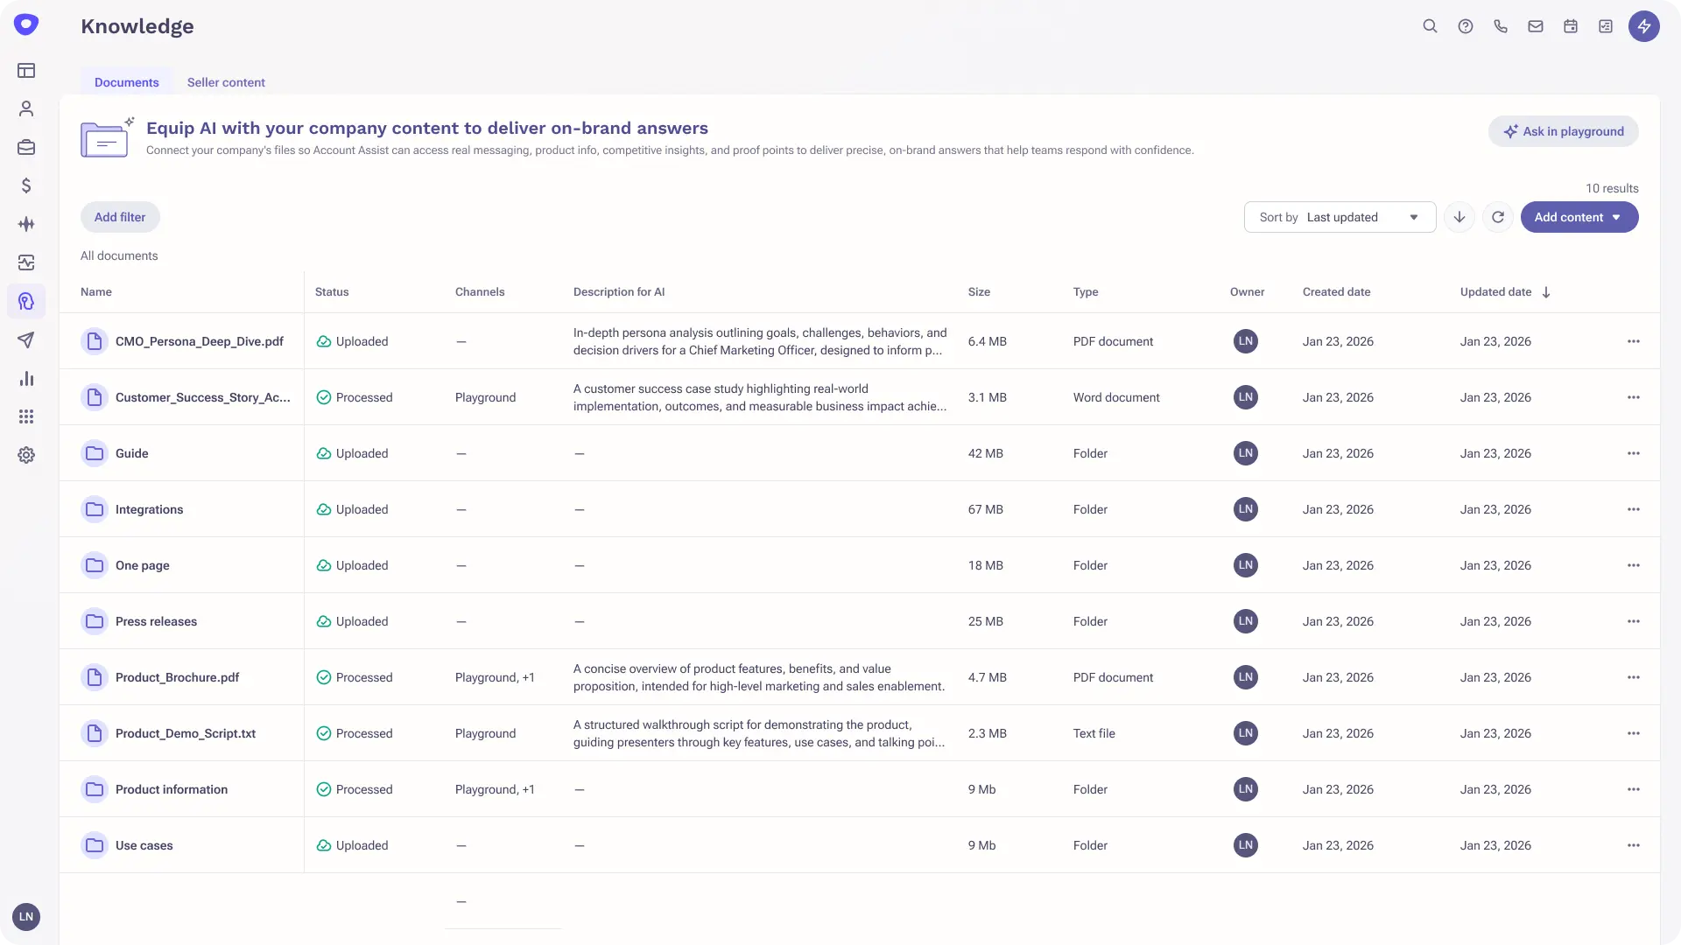
Task: Click the Ask in playground button
Action: [x=1564, y=131]
